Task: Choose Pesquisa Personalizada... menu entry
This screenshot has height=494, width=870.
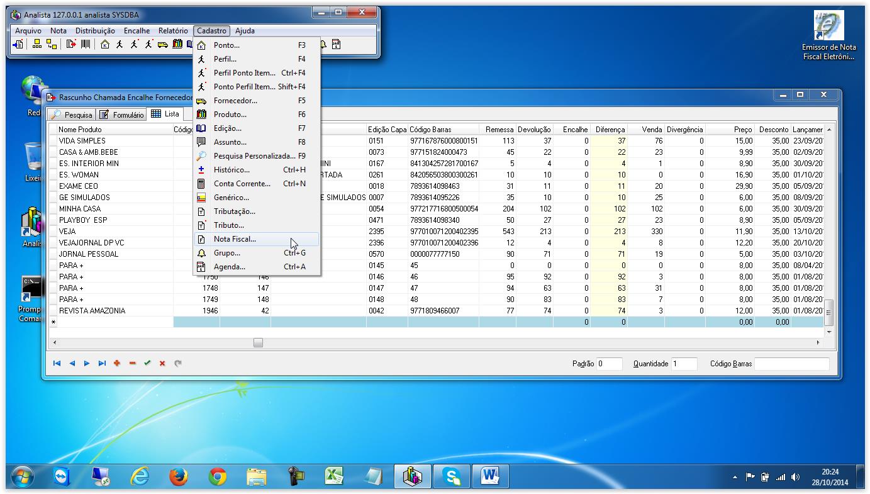Action: (x=257, y=156)
